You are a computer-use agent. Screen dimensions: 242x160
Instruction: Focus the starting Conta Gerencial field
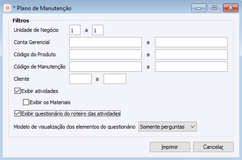105,42
